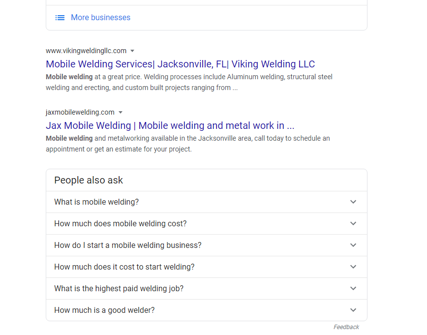Click question text about mobile welding cost
The image size is (427, 335).
tap(121, 224)
